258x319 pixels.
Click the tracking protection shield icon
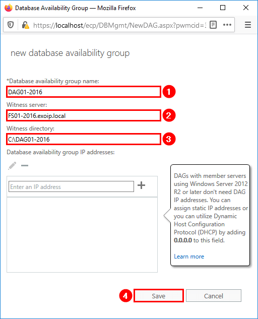click(x=11, y=25)
